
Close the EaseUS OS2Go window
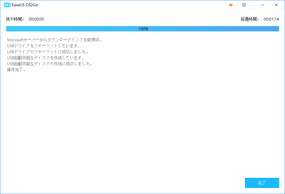[x=276, y=5]
